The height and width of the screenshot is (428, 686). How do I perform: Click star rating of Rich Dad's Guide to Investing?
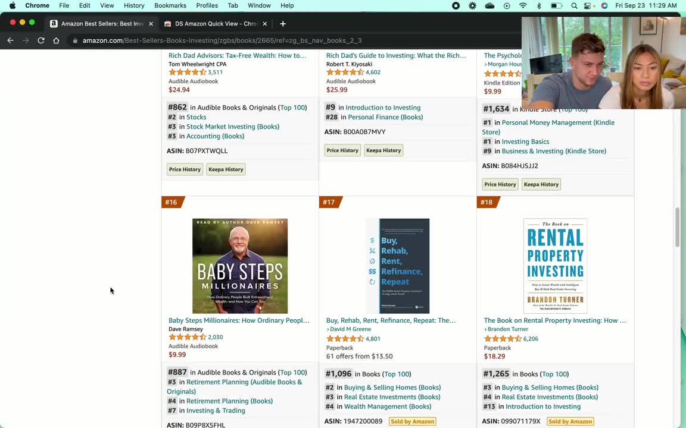345,72
